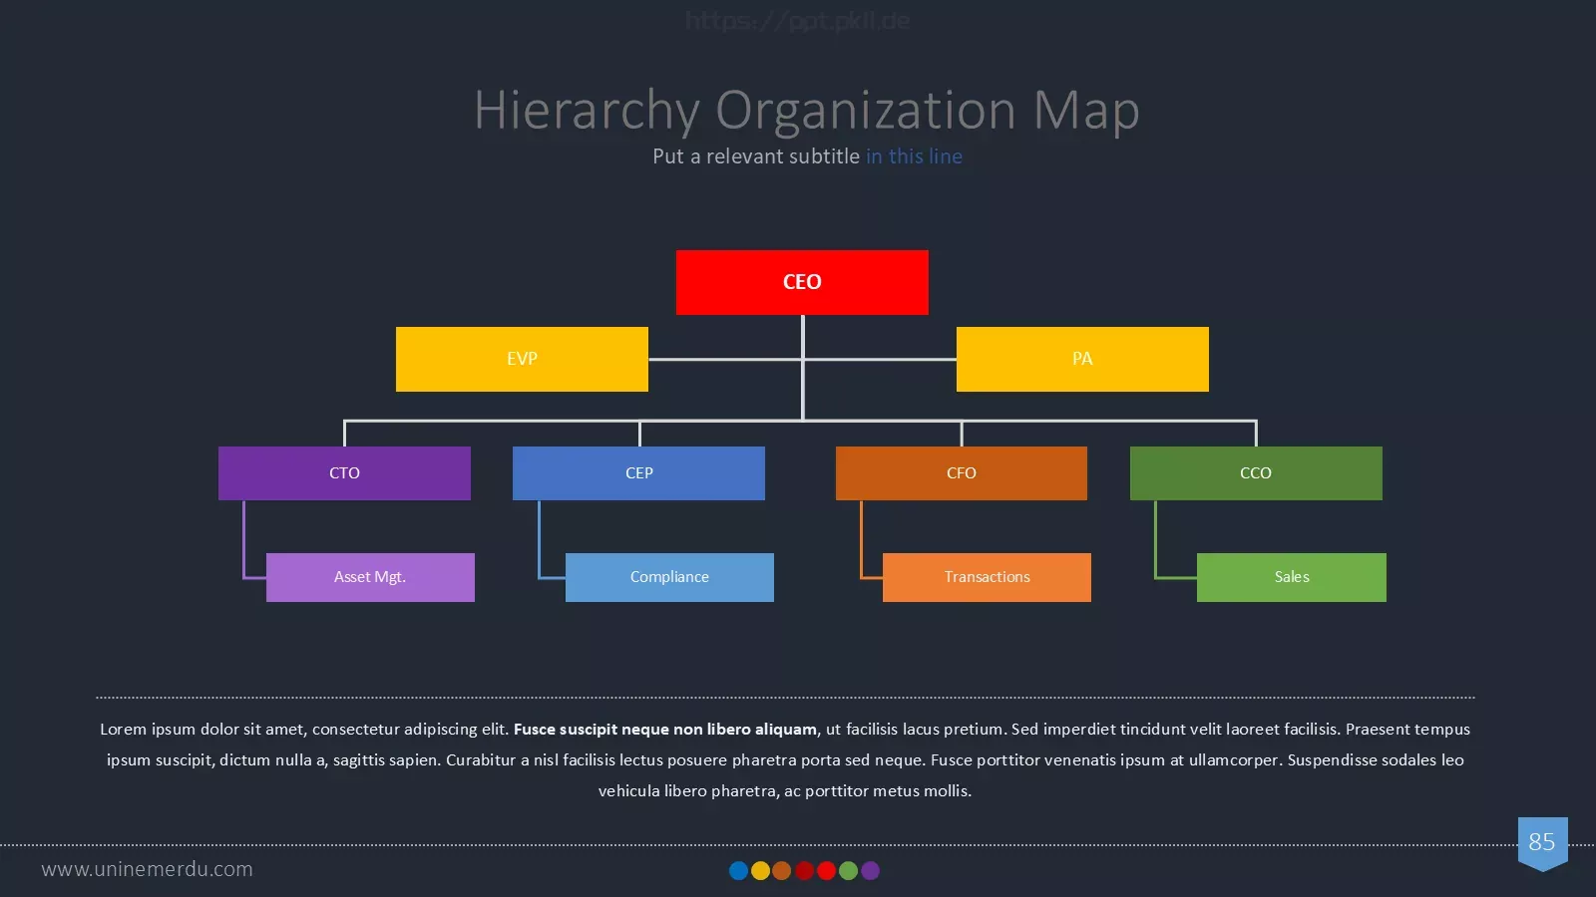Click the purple CTO box
Viewport: 1596px width, 897px height.
click(344, 473)
